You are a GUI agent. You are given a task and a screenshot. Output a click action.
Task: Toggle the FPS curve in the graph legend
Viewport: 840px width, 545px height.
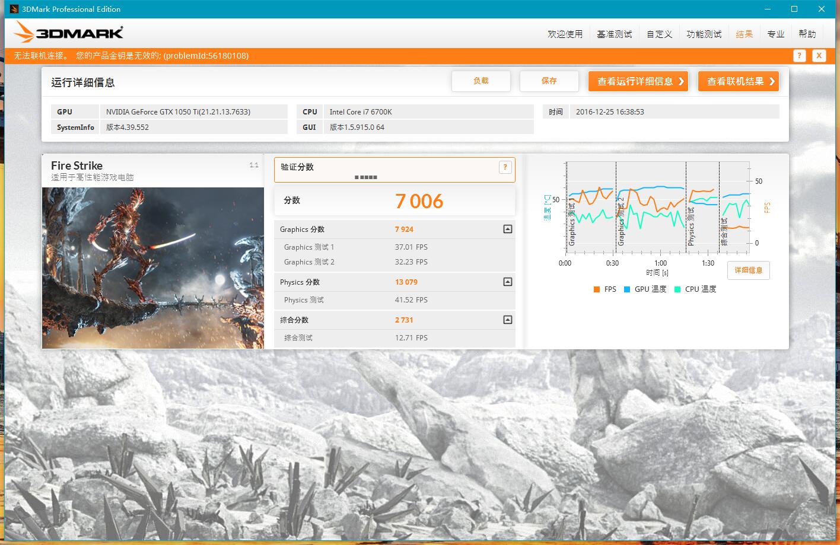(x=604, y=289)
